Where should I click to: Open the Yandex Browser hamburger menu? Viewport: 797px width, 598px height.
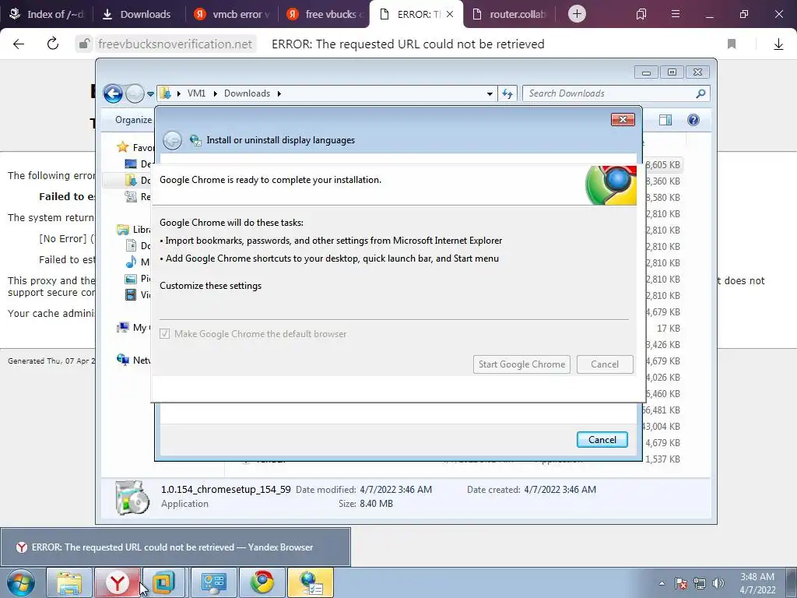(676, 14)
